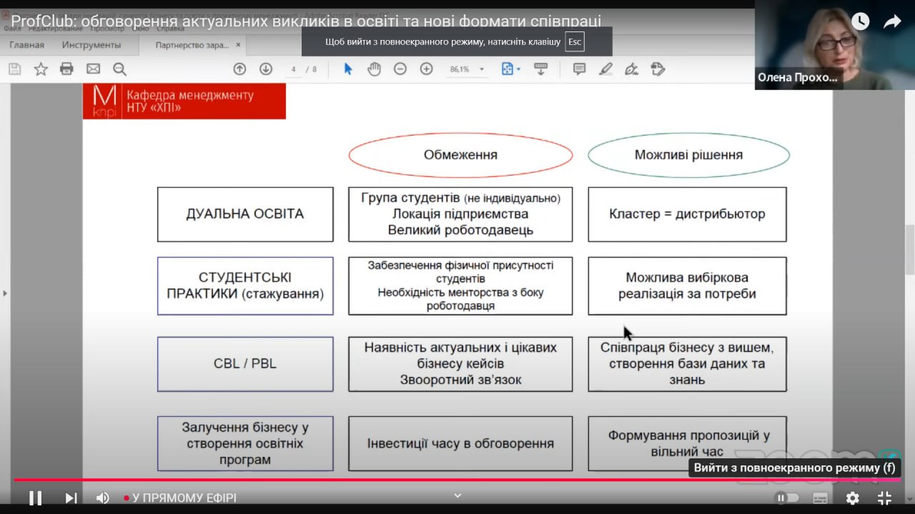Mute the video volume
Image resolution: width=915 pixels, height=514 pixels.
point(103,498)
